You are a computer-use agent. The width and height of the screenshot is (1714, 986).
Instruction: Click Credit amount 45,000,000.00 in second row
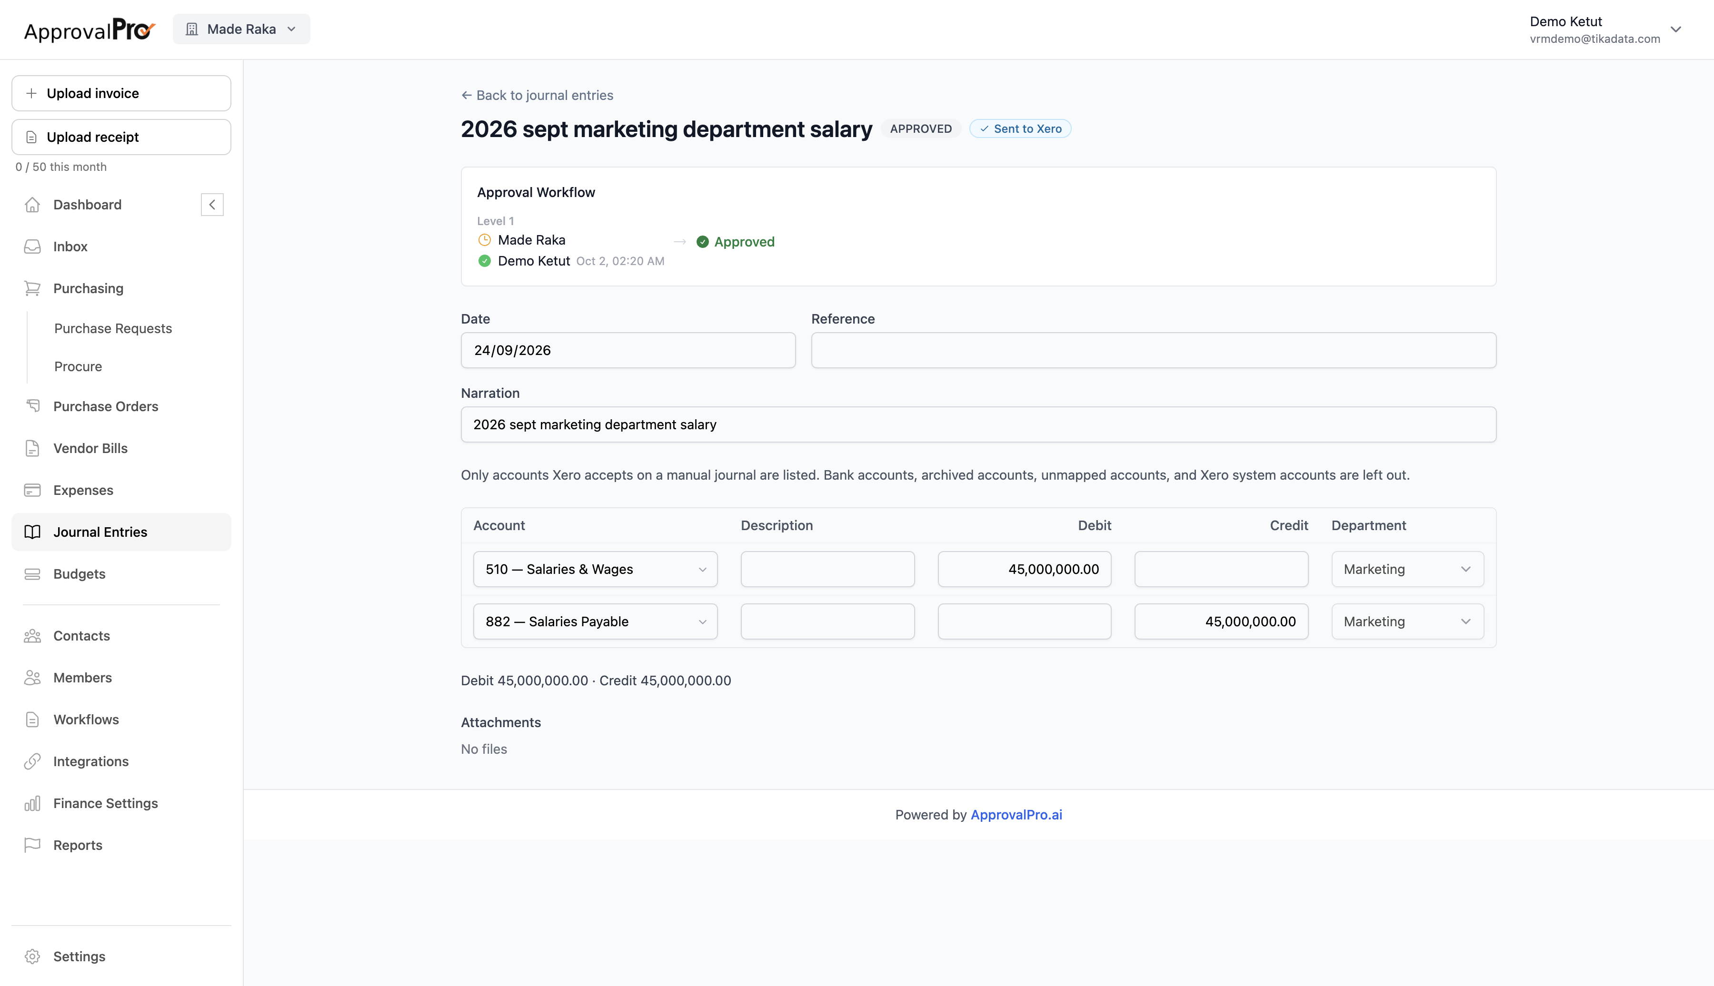pos(1221,621)
